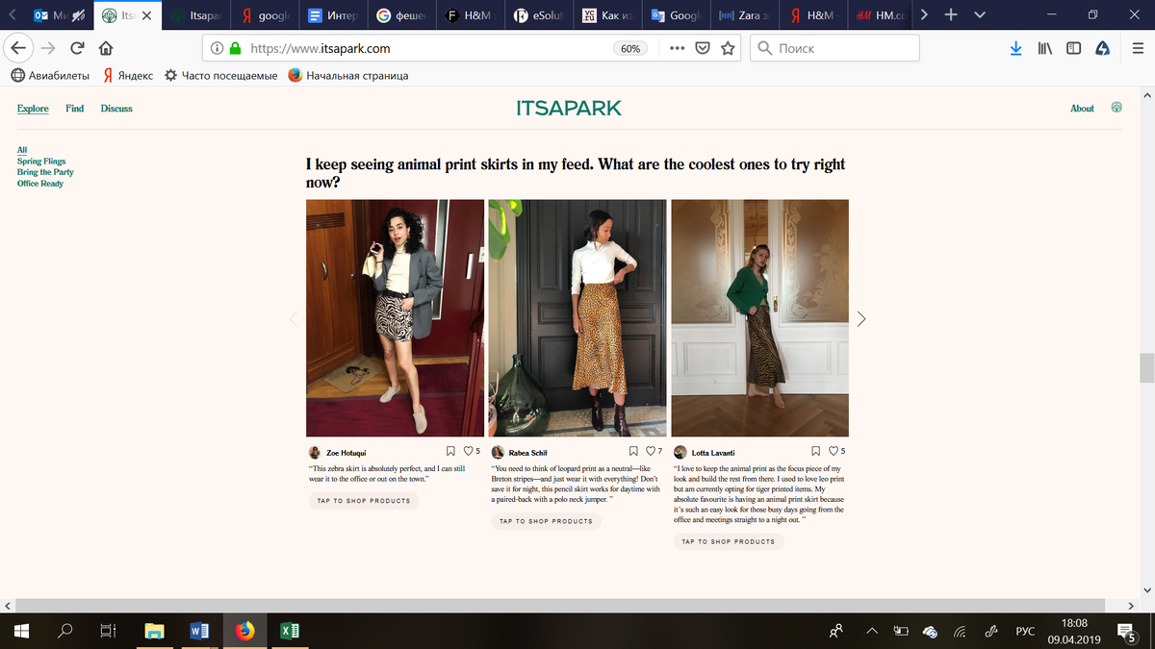Open the Firefox downloads panel
Image resolution: width=1155 pixels, height=649 pixels.
point(1015,48)
